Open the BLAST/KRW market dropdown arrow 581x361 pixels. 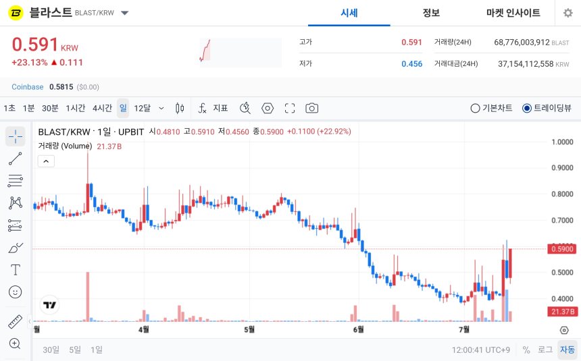pyautogui.click(x=125, y=13)
